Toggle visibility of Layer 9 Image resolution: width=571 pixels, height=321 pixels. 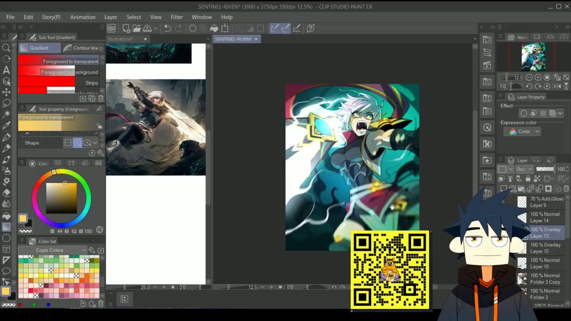pos(503,202)
